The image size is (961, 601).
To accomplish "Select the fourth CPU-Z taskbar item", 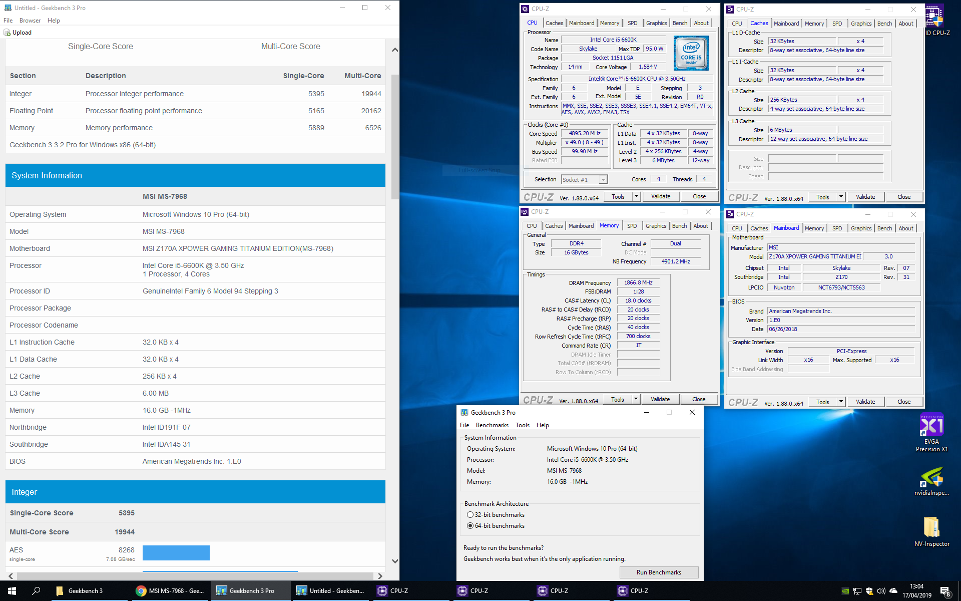I will (x=651, y=591).
